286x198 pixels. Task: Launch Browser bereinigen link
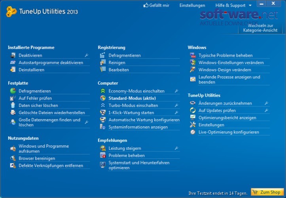point(37,158)
